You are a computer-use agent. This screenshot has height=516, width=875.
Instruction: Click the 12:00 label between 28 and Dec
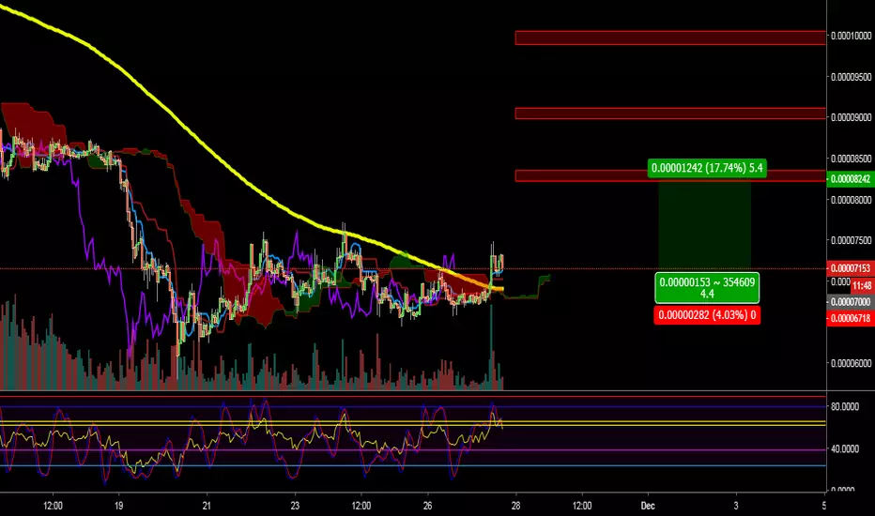pyautogui.click(x=582, y=506)
